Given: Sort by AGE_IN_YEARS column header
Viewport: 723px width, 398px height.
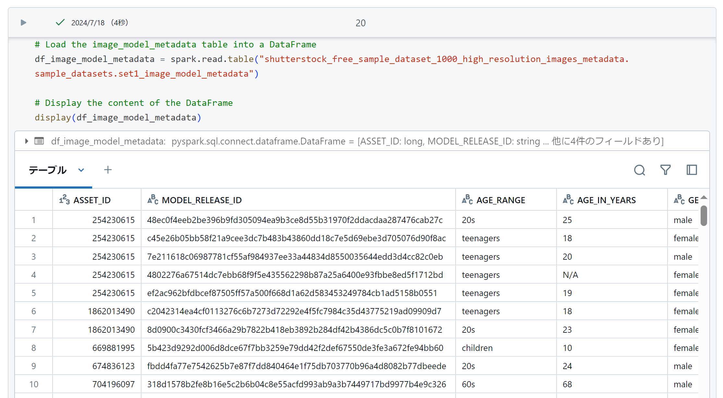Looking at the screenshot, I should point(606,200).
